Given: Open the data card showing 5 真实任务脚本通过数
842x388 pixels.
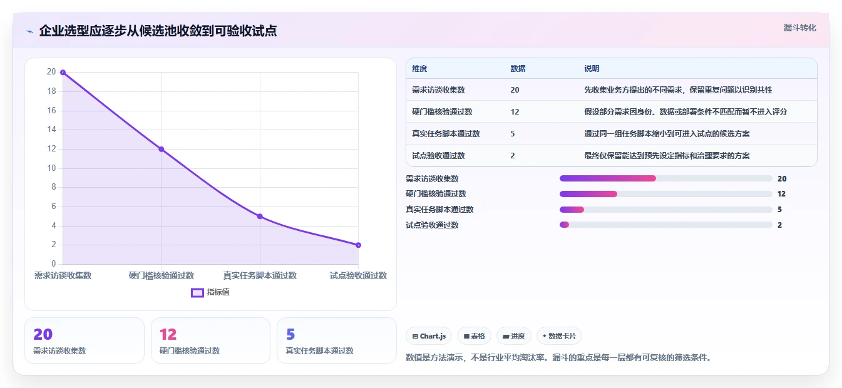Looking at the screenshot, I should [337, 340].
